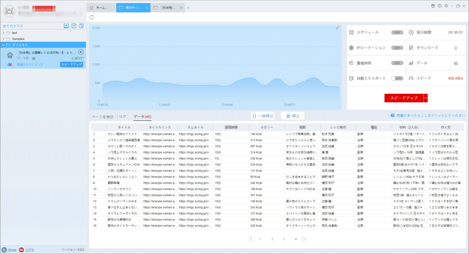Open the ビデオ link in footer
The width and height of the screenshot is (469, 254).
(30, 250)
